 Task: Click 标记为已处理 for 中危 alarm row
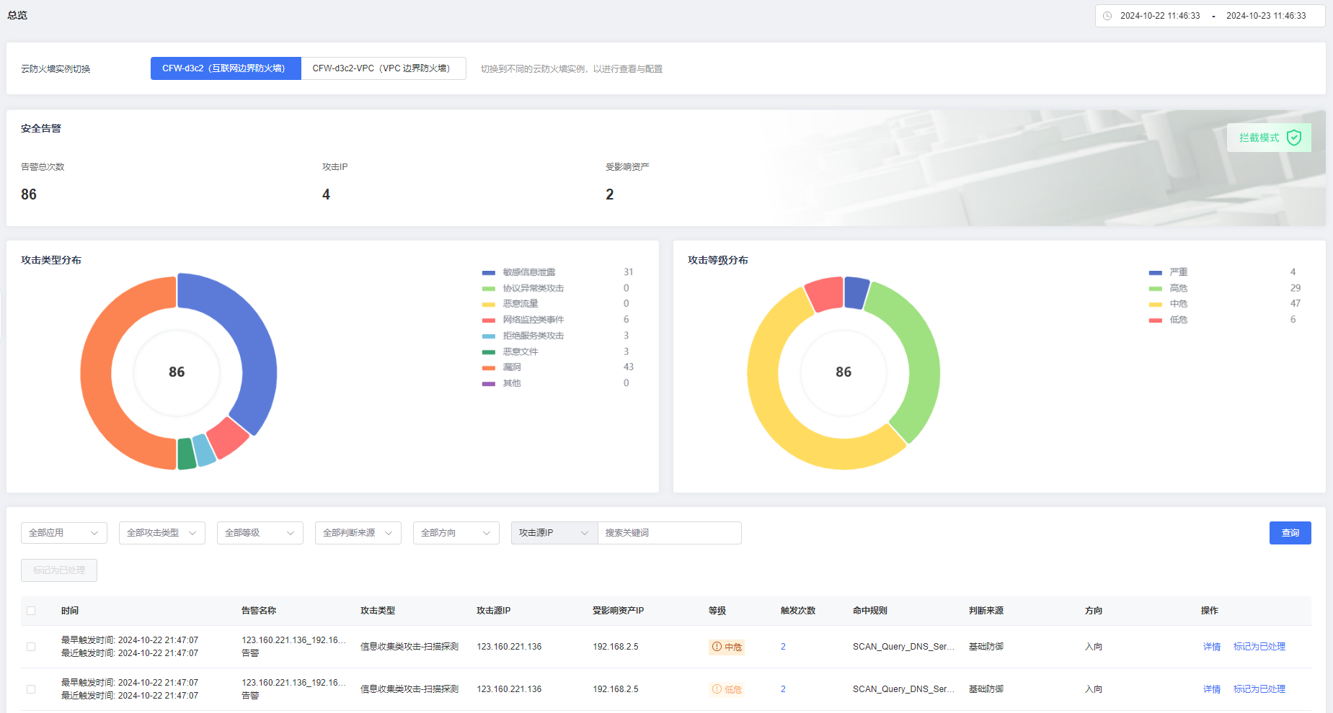click(1259, 647)
